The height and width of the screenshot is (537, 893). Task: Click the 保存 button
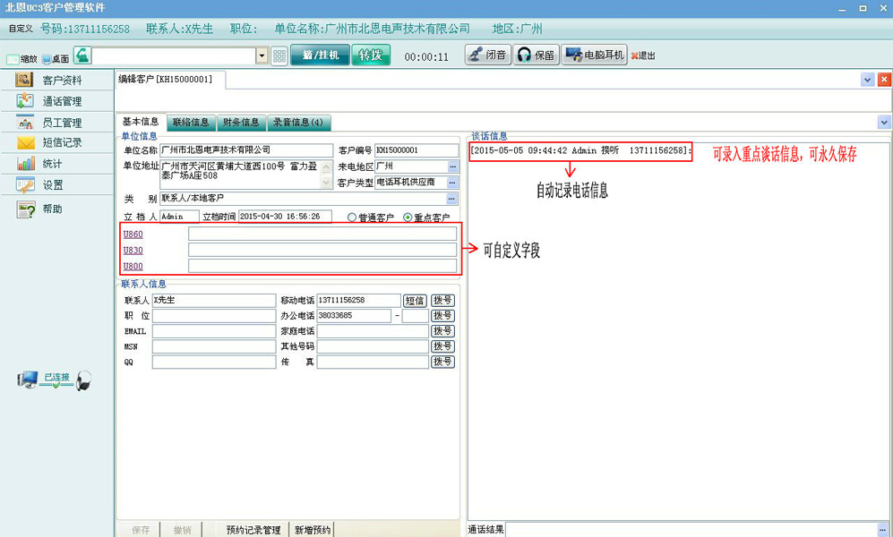point(140,530)
